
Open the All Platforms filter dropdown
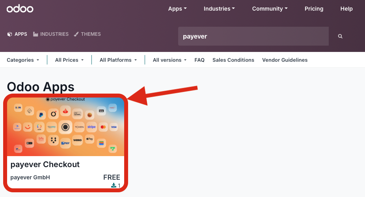118,60
